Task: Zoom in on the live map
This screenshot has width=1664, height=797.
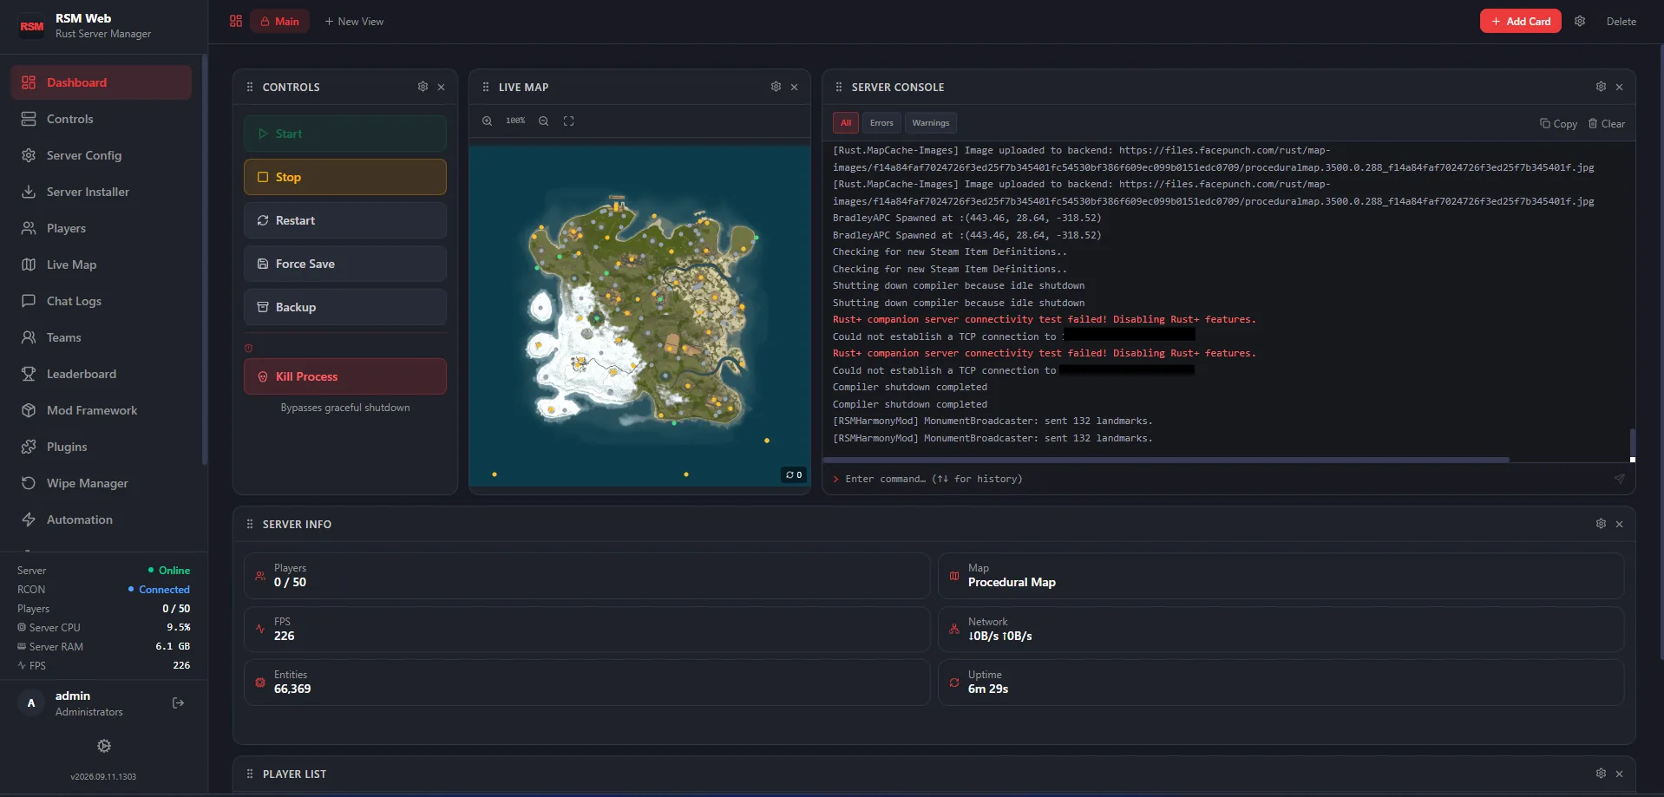Action: coord(488,121)
